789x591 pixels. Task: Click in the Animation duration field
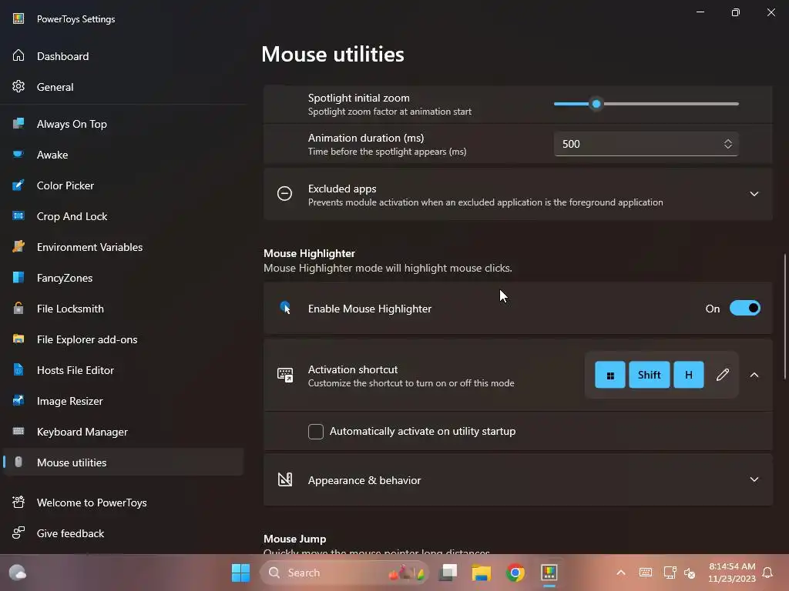646,144
